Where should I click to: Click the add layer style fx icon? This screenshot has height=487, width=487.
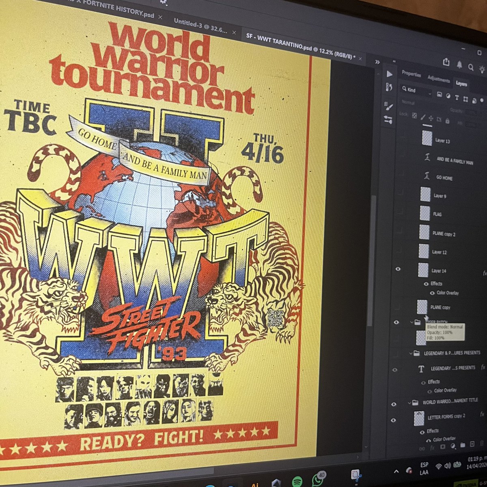[x=432, y=447]
